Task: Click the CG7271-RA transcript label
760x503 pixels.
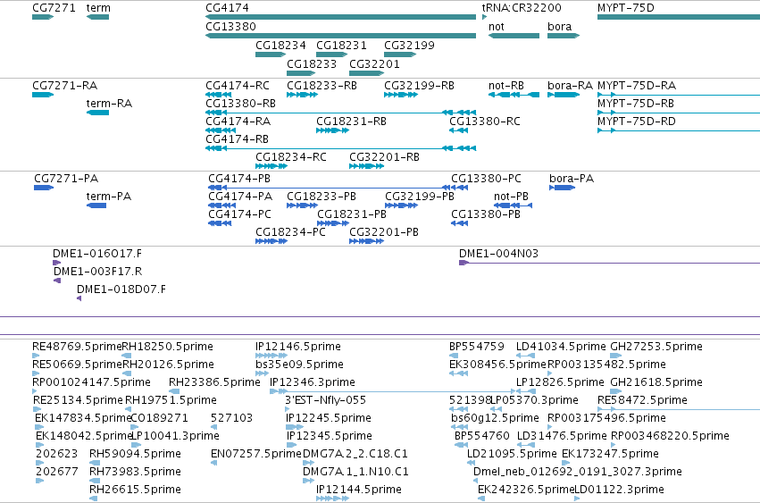Action: pyautogui.click(x=64, y=86)
